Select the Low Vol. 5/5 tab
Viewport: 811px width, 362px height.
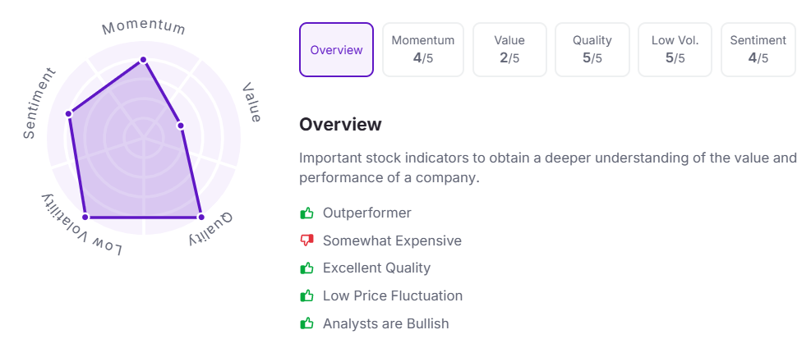[x=675, y=50]
